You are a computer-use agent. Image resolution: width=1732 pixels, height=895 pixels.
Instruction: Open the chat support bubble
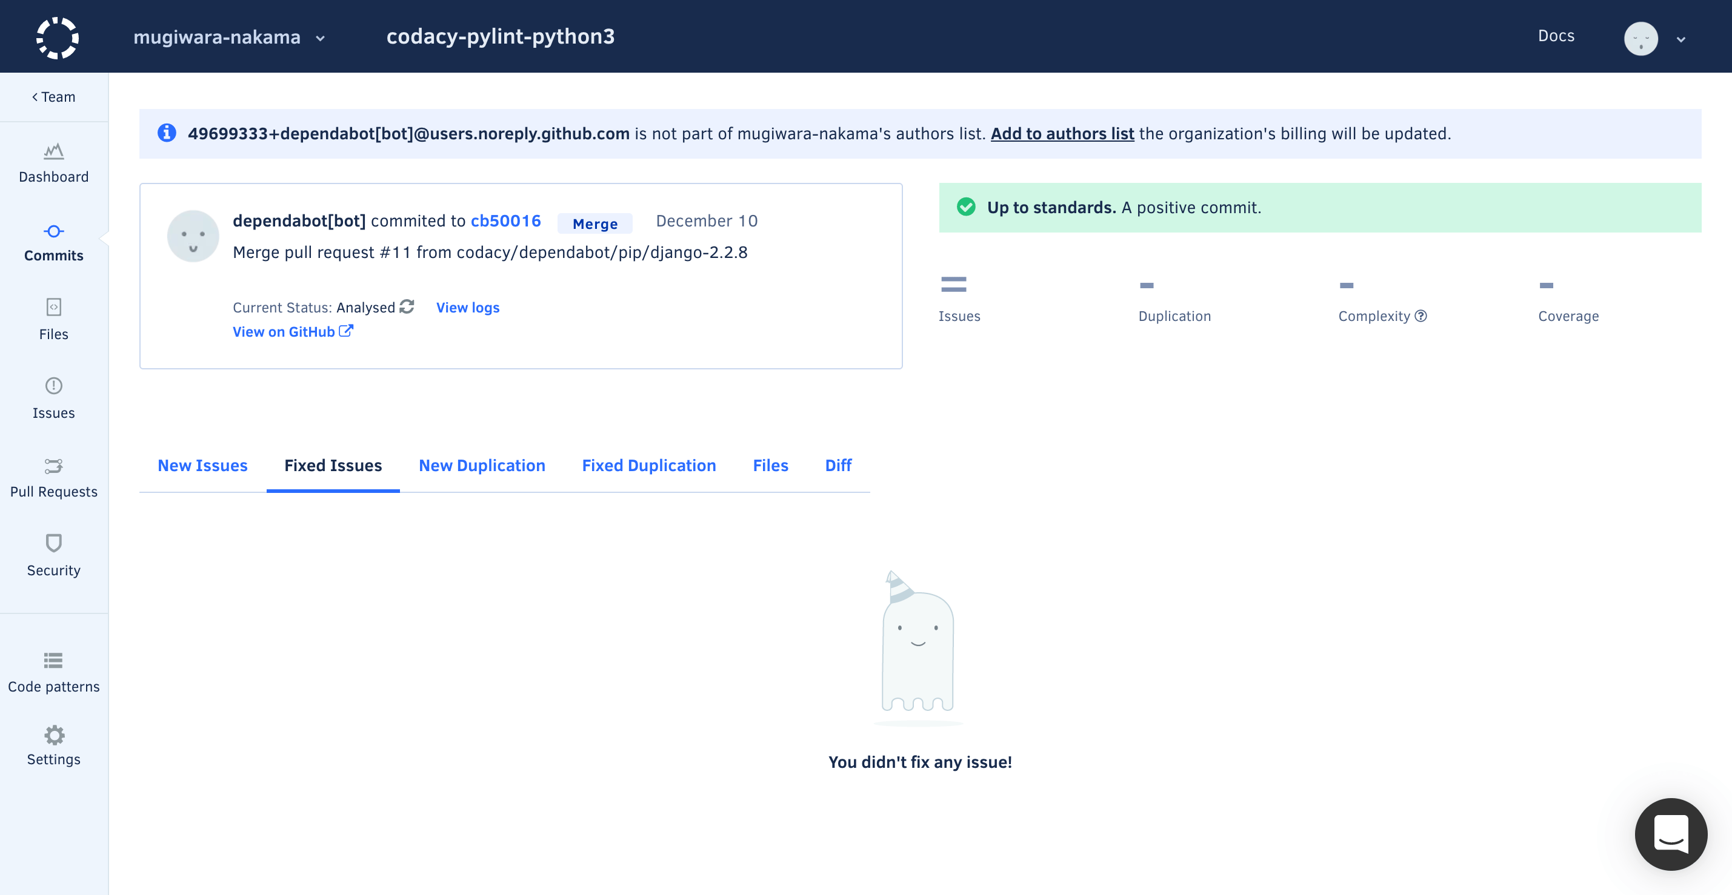click(x=1670, y=834)
